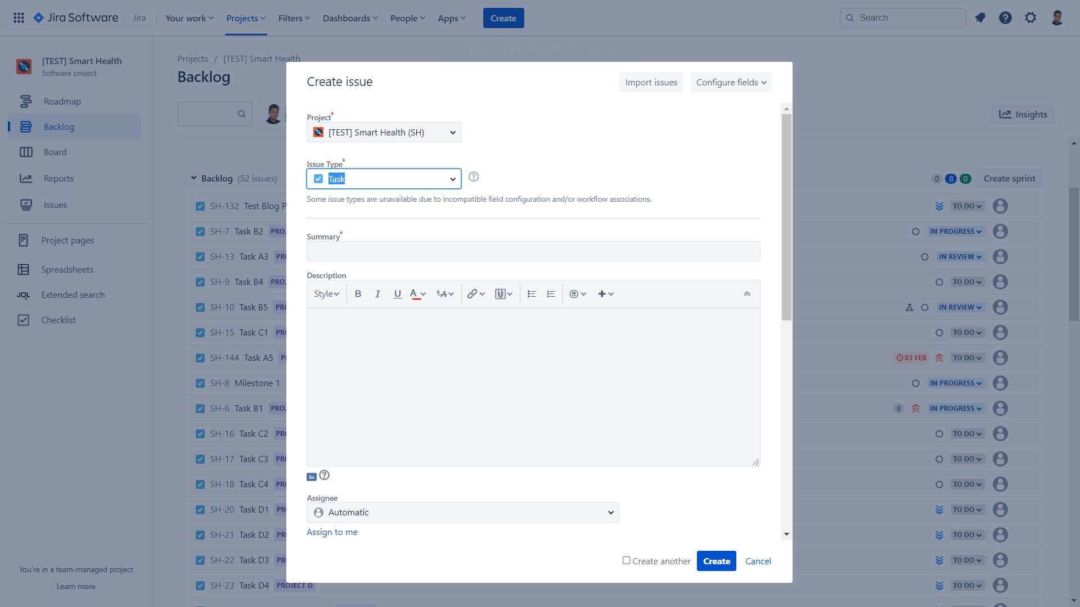Open the Backlog section in sidebar

click(58, 126)
